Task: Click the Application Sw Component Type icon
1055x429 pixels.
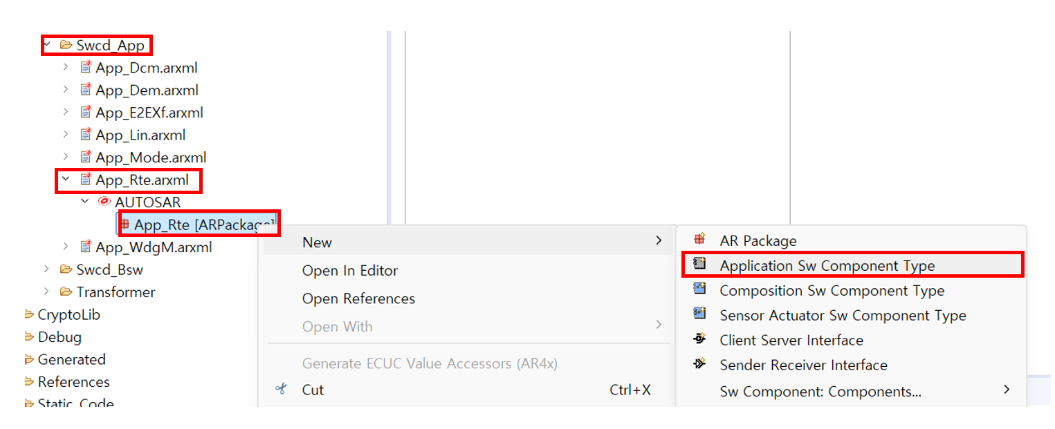Action: pyautogui.click(x=699, y=265)
